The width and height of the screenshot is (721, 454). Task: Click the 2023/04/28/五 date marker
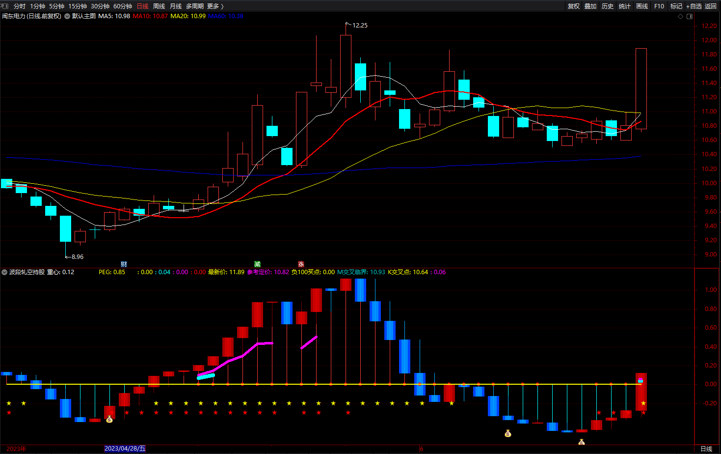pyautogui.click(x=125, y=449)
